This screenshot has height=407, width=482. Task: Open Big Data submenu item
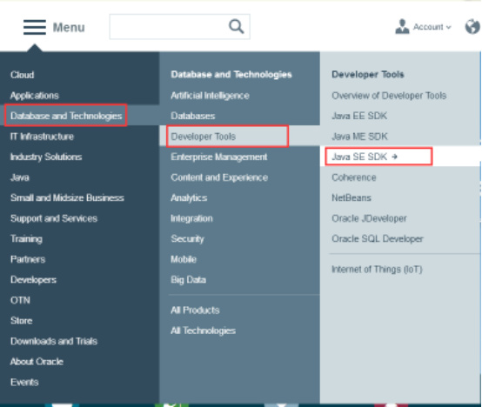point(188,280)
